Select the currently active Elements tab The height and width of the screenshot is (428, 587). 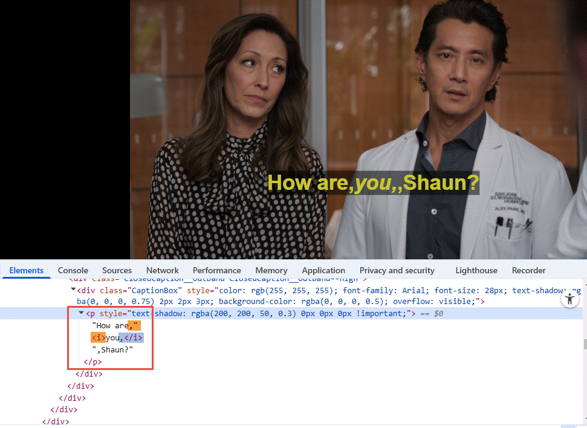(26, 270)
